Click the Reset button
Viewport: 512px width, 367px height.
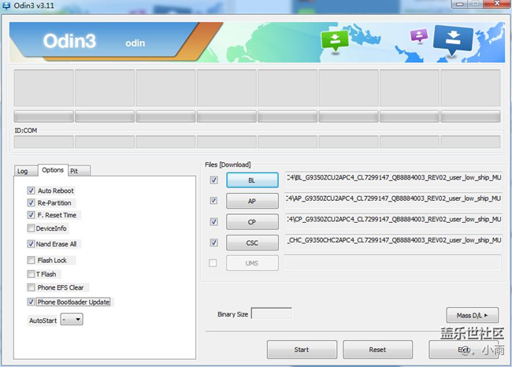tap(377, 349)
